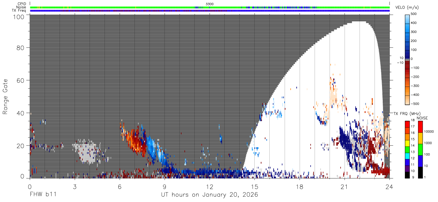
Task: Click the 60 tick on the Range Gate axis
Action: point(21,80)
